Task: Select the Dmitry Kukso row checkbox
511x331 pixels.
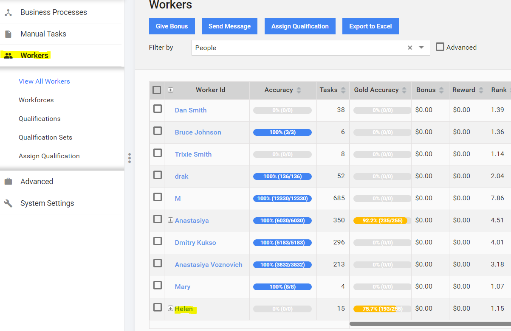Action: tap(158, 241)
